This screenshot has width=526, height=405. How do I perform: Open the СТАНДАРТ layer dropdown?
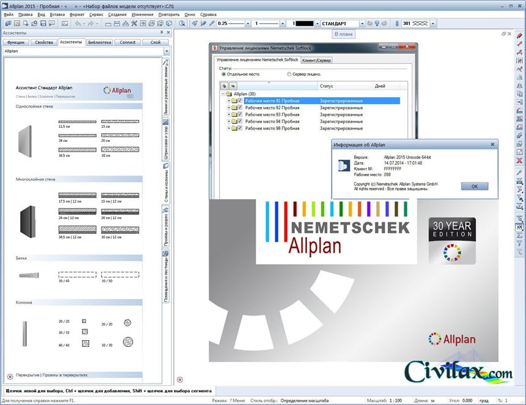pyautogui.click(x=362, y=23)
